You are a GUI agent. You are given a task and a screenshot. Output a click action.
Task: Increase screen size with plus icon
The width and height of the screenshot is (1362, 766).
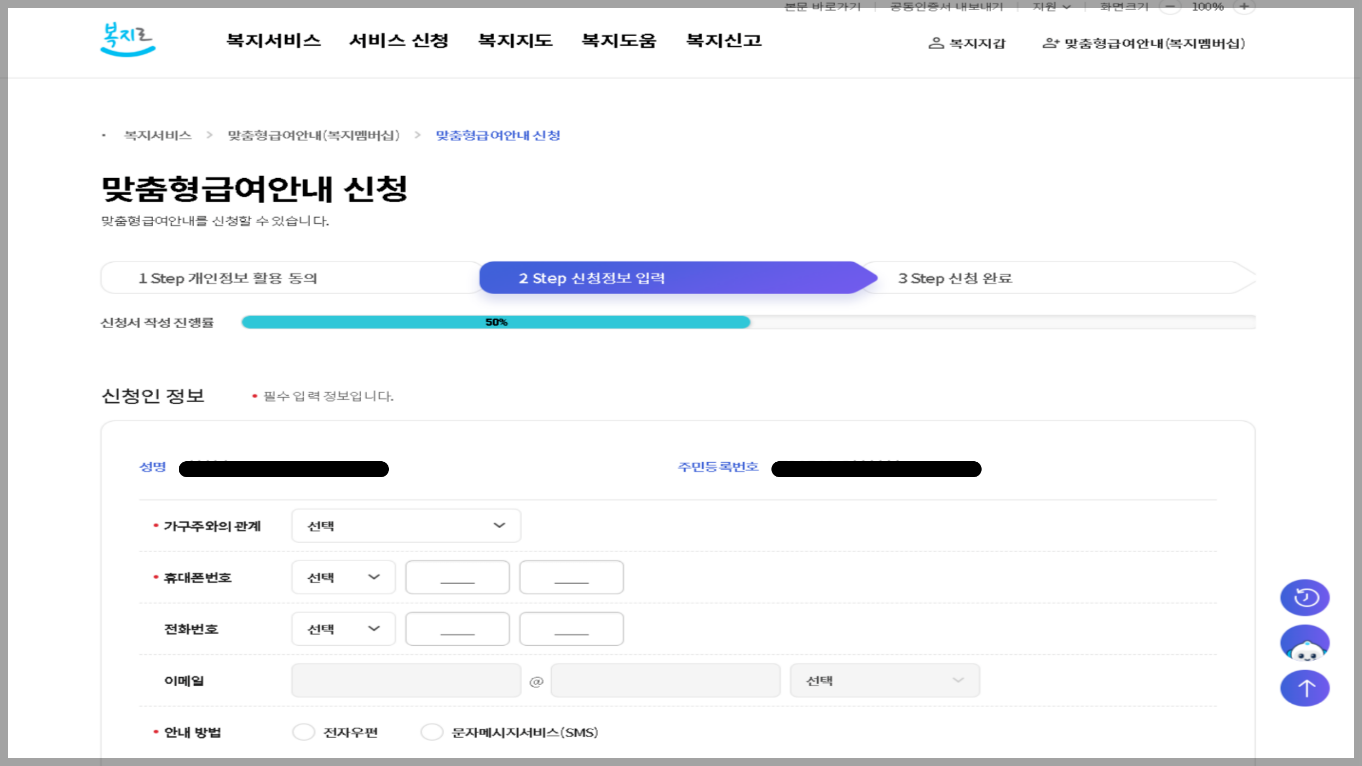point(1244,7)
